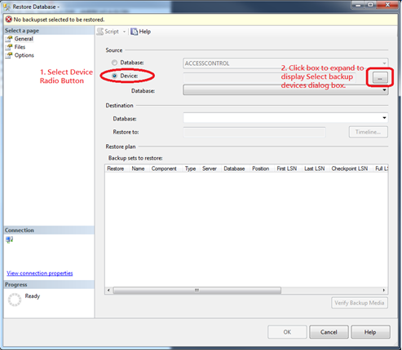Click the ellipsis browse backup devices button
Screen dimensions: 402x350
point(380,78)
